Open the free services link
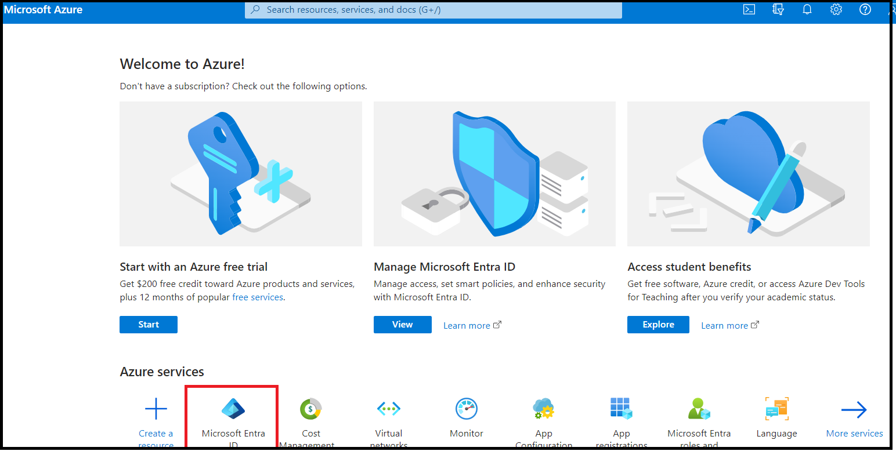896x451 pixels. (258, 297)
